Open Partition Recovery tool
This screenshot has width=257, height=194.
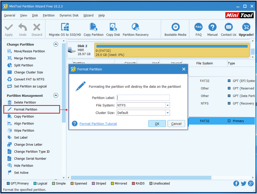pyautogui.click(x=136, y=29)
